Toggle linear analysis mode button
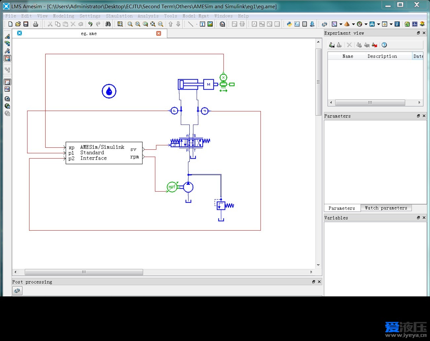Image resolution: width=430 pixels, height=341 pixels. [x=7, y=89]
